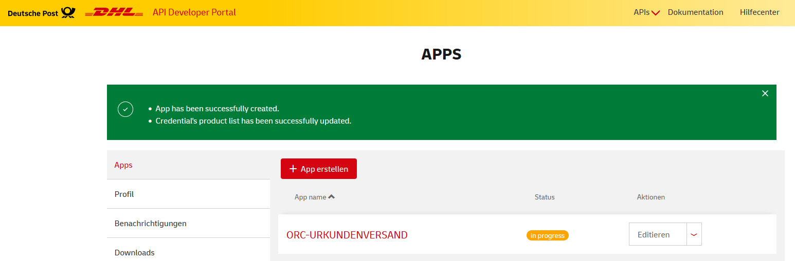Open Benachrichtigungen in the sidebar
Screen dimensions: 795x261
pyautogui.click(x=150, y=224)
